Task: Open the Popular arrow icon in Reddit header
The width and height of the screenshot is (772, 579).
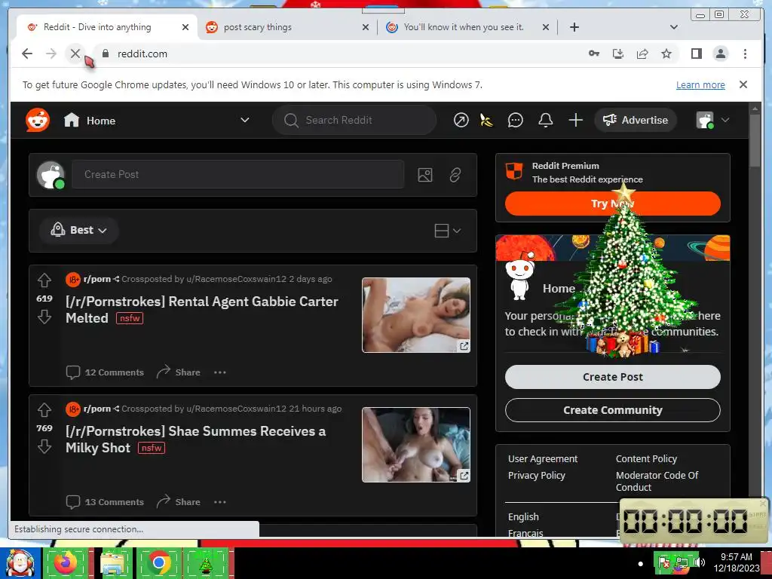Action: [x=461, y=120]
